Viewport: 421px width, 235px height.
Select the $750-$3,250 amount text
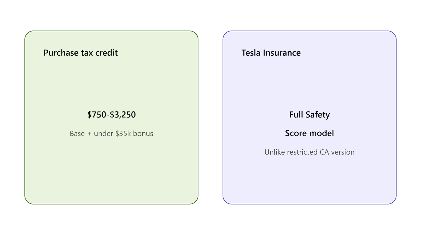point(112,115)
